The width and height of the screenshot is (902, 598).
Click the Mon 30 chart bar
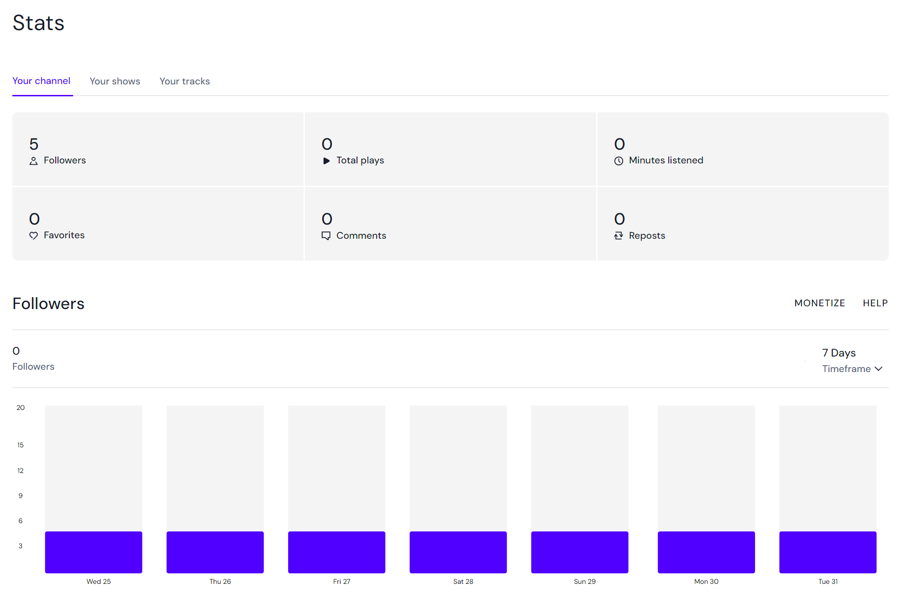coord(706,552)
